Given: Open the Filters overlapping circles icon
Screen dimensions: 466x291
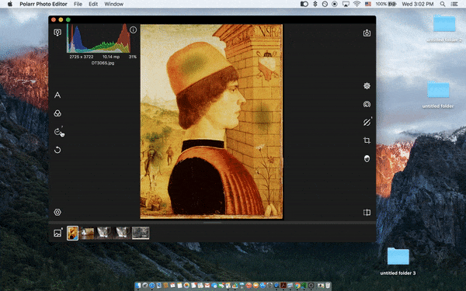Looking at the screenshot, I should point(57,113).
